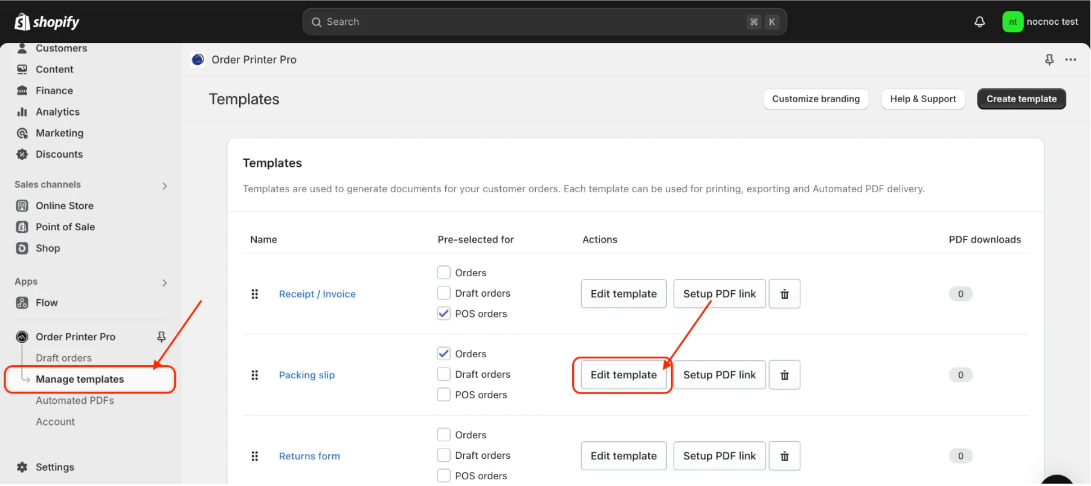Edit template for Returns form
This screenshot has width=1091, height=486.
pos(623,456)
